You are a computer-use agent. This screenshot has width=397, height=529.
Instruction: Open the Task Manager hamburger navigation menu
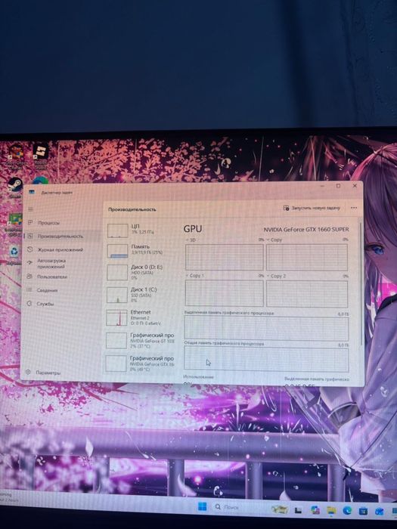click(31, 209)
